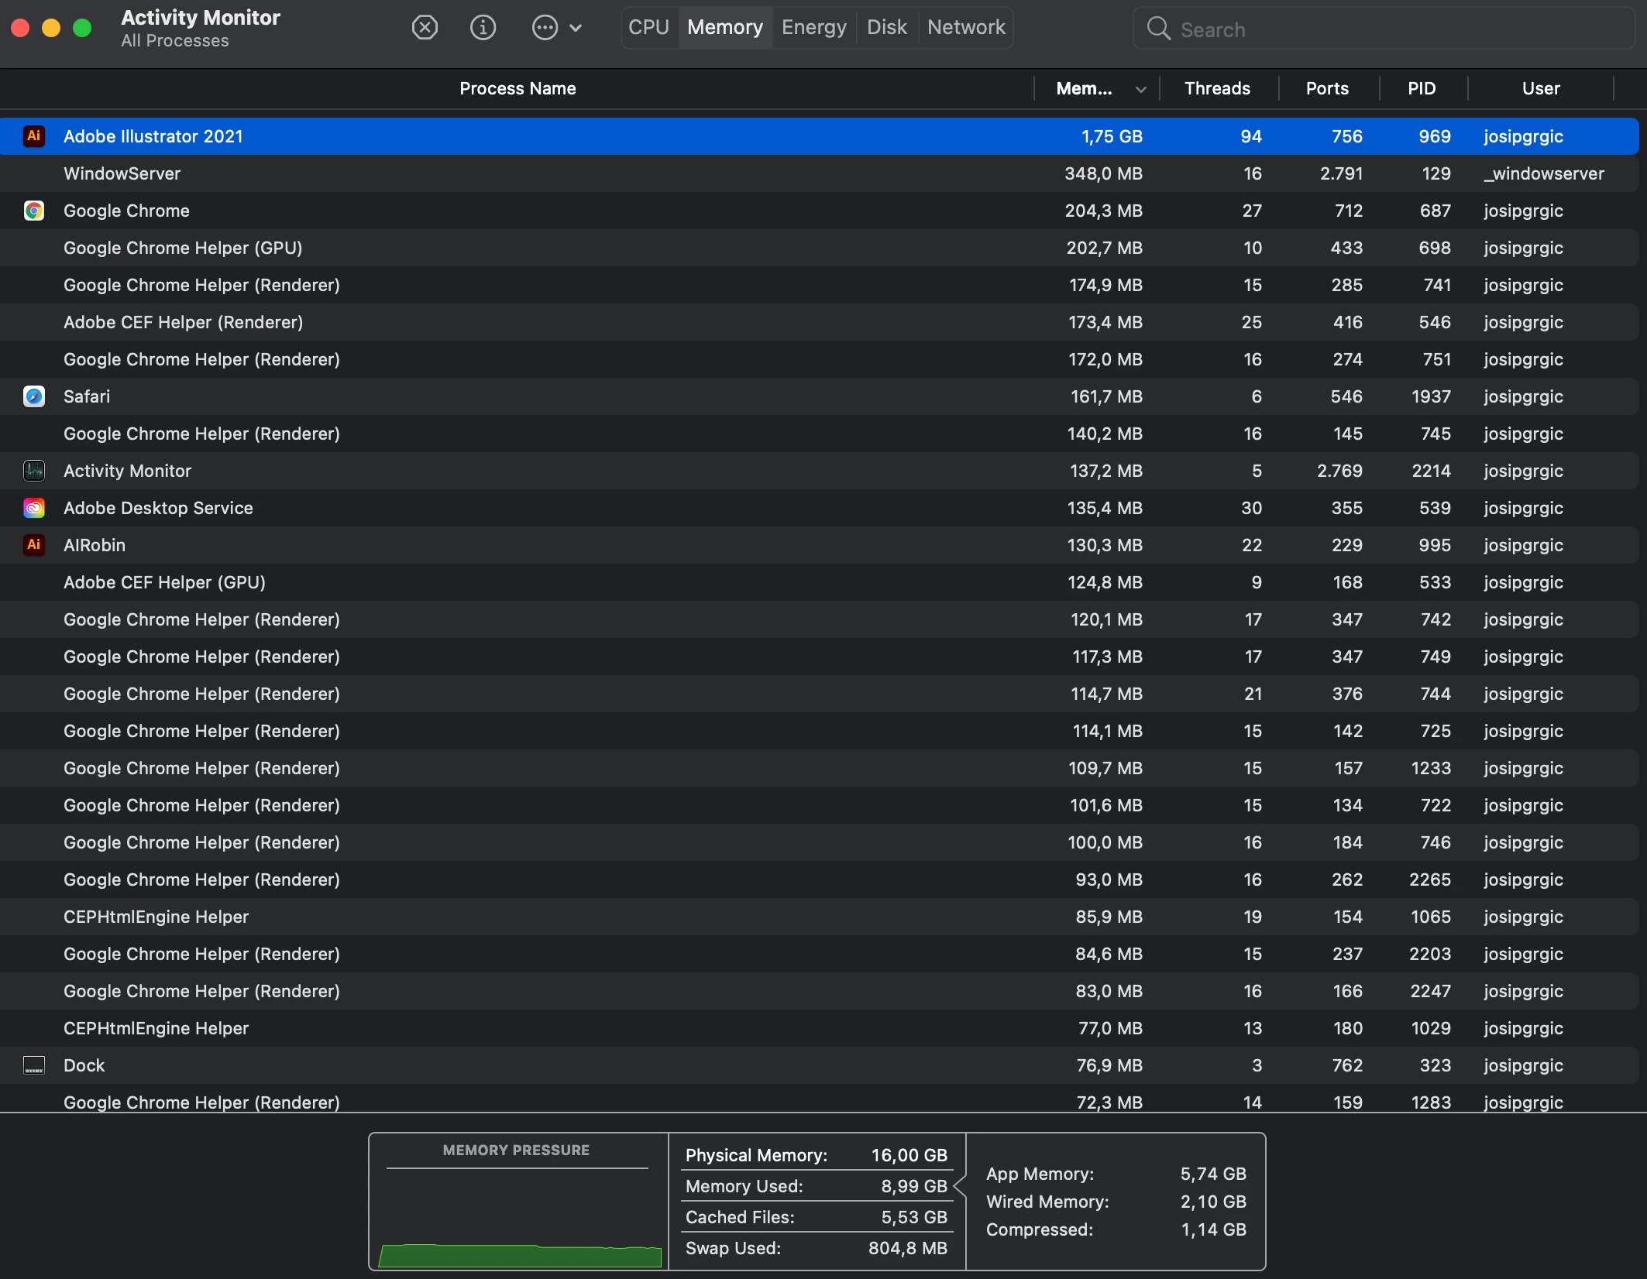Click the ellipsis more options icon
The image size is (1647, 1279).
click(545, 28)
